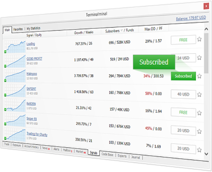This screenshot has height=172, width=212.
Task: Sort by Subscribers column arrow
Action: [122, 31]
